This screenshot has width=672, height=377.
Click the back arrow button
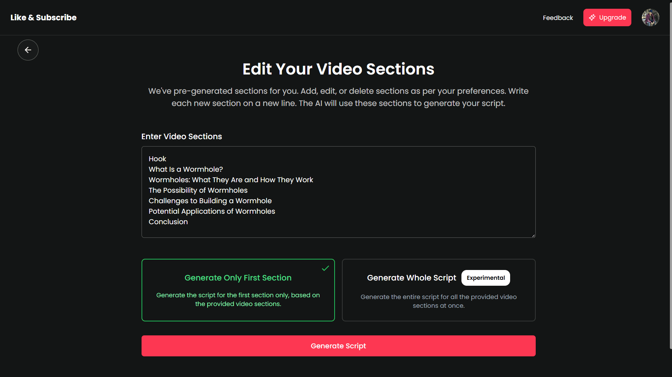click(28, 50)
